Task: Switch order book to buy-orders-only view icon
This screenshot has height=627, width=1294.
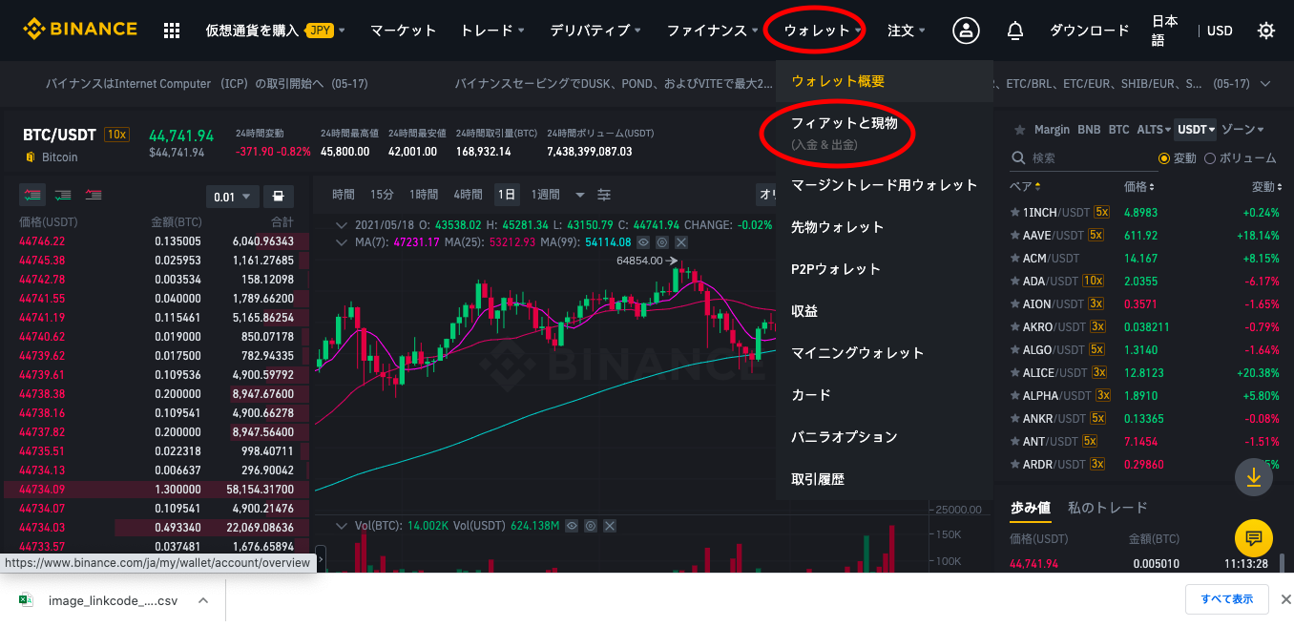Action: tap(63, 195)
